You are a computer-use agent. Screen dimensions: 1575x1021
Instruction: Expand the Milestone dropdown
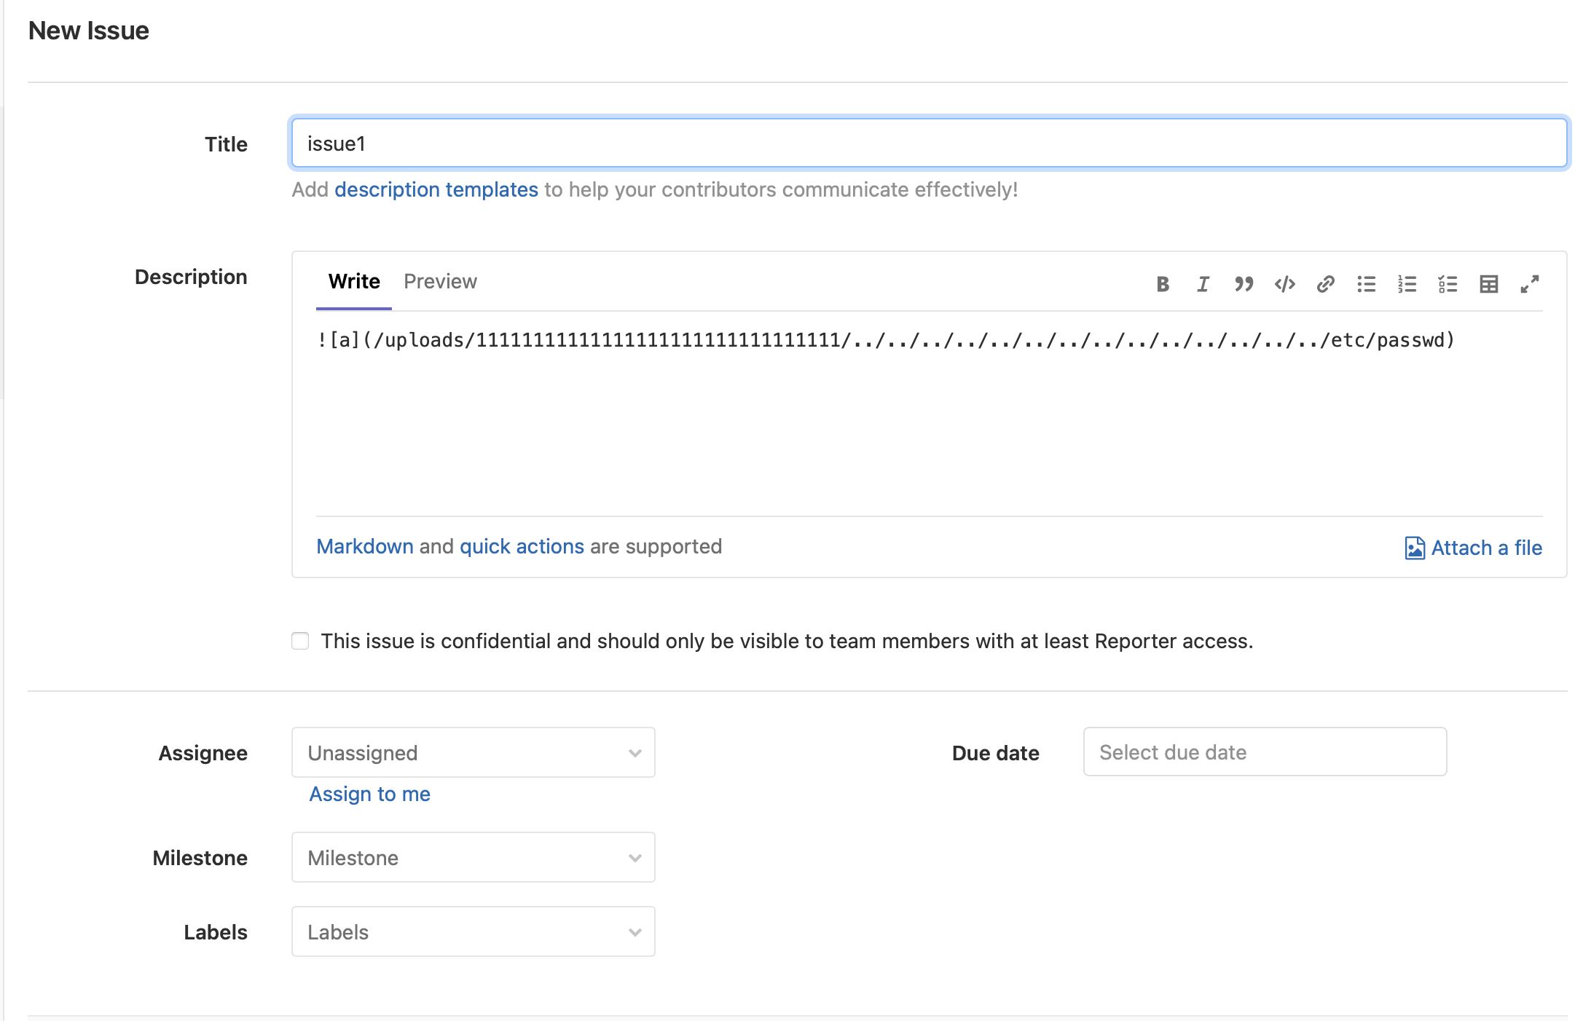[473, 857]
